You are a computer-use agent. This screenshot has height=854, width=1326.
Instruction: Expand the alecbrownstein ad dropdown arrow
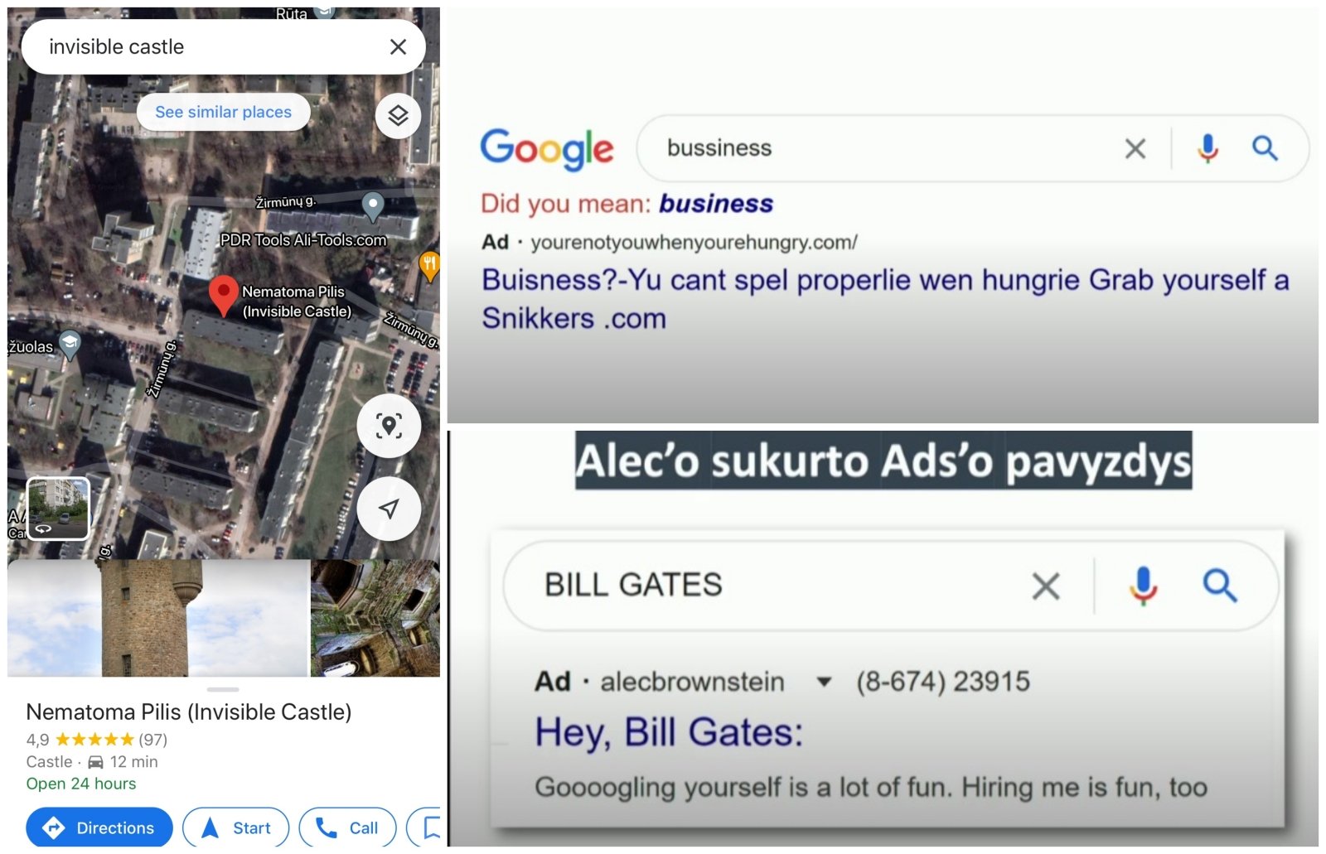[x=824, y=682]
